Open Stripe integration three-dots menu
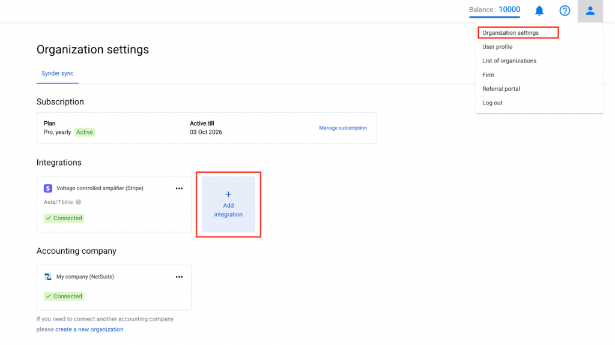Viewport: 615px width, 345px height. [179, 188]
